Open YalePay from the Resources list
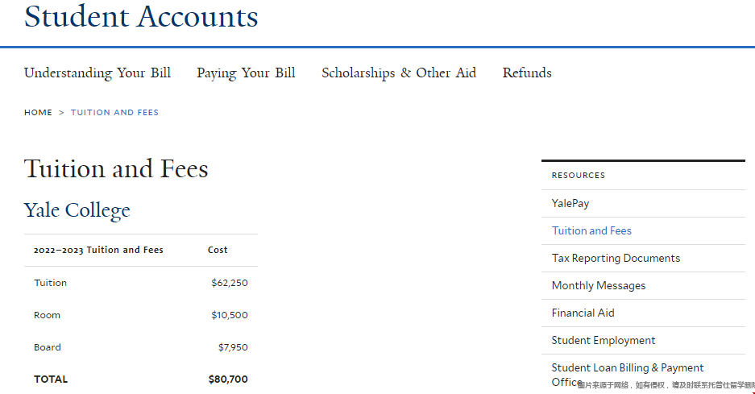This screenshot has height=394, width=755. point(570,203)
